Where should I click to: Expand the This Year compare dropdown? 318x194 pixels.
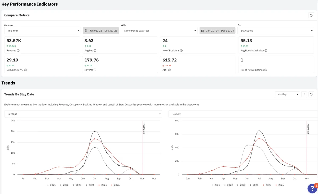(42, 31)
